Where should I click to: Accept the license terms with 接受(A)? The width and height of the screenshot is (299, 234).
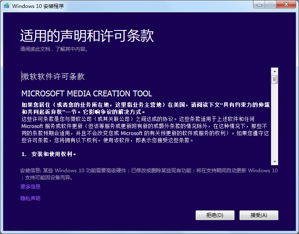point(259,215)
